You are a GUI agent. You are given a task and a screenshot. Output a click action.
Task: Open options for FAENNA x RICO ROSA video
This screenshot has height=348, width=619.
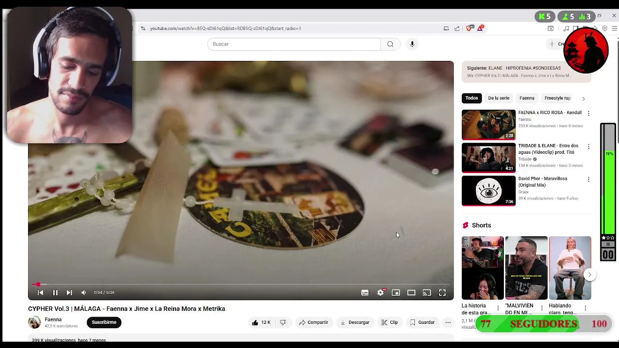[589, 114]
